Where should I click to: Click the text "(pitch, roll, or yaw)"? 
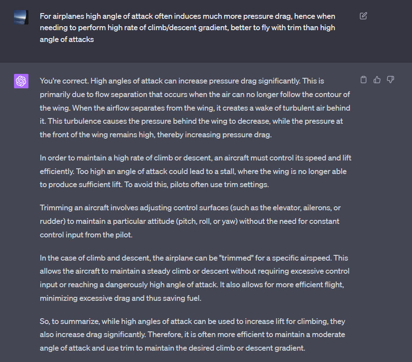206,221
